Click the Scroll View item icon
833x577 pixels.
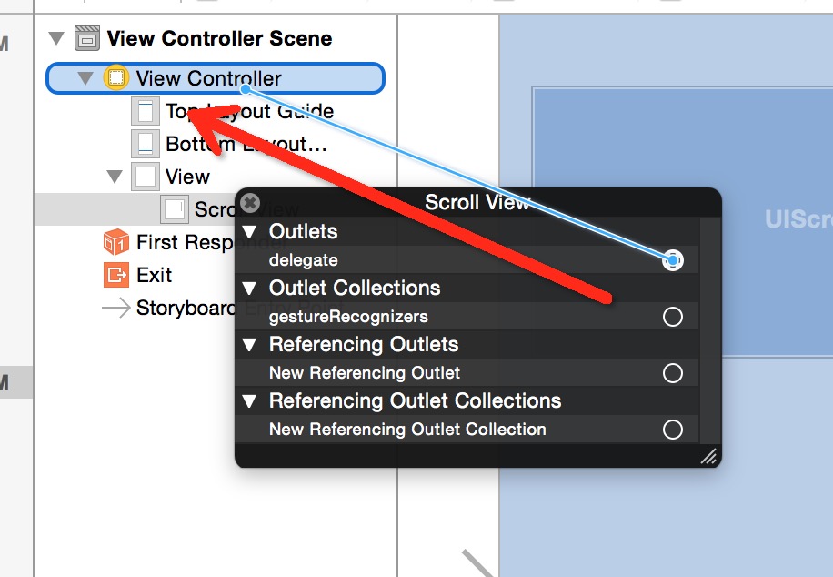[x=175, y=209]
